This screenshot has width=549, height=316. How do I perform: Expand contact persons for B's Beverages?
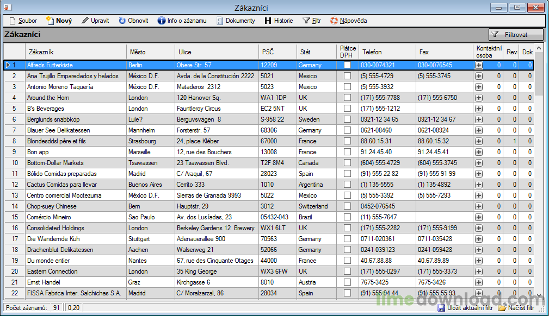(479, 109)
